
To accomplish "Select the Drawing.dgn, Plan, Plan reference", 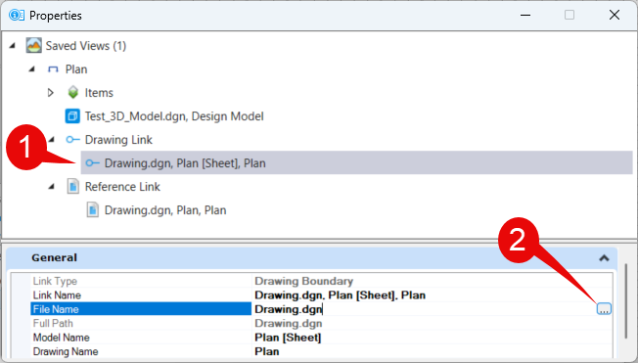I will (165, 210).
